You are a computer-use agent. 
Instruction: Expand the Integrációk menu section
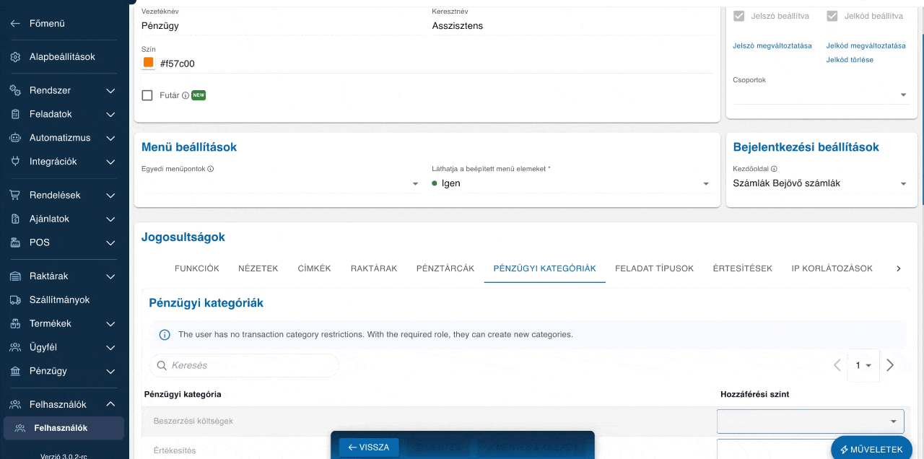click(110, 162)
